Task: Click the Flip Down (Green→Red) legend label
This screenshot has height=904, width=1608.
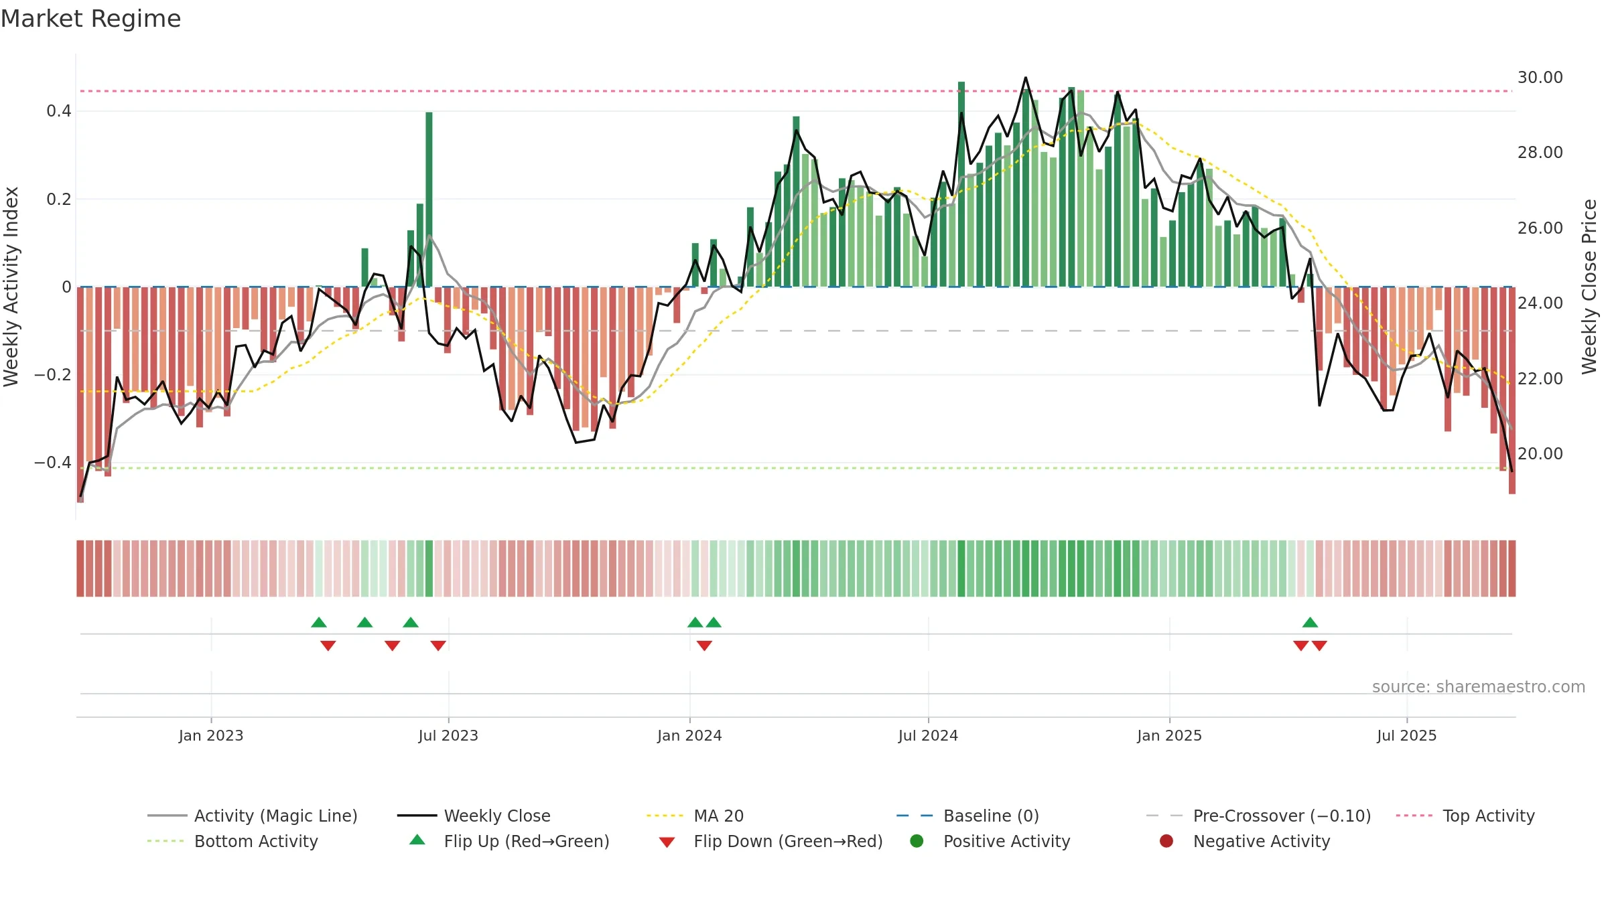Action: [x=788, y=841]
